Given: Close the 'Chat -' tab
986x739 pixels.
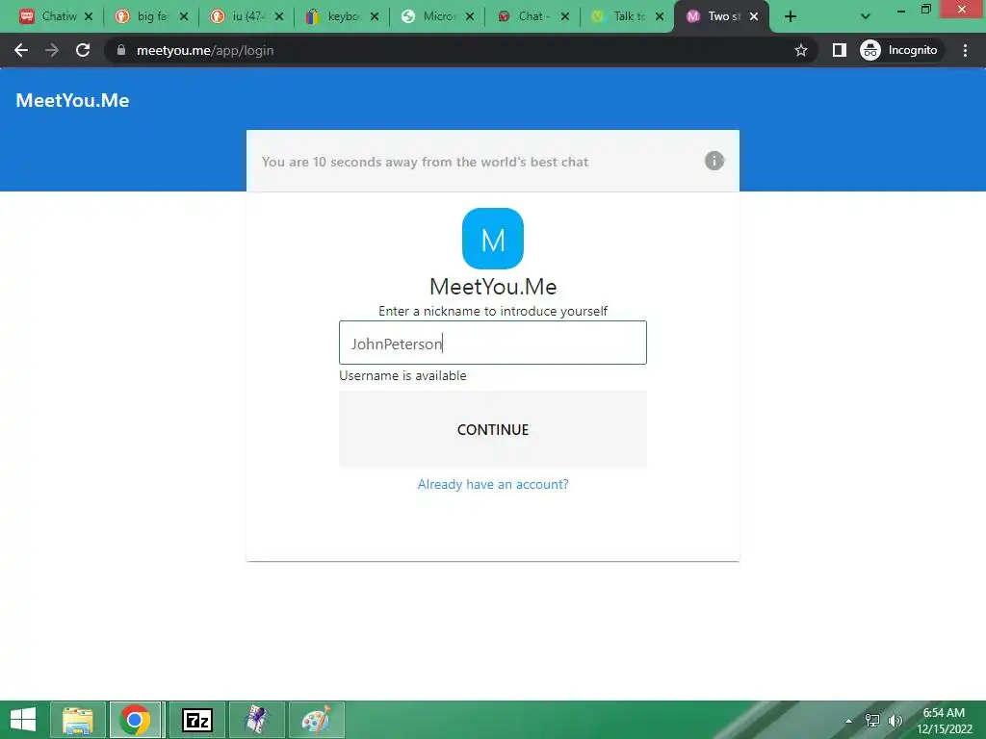Looking at the screenshot, I should tap(564, 16).
